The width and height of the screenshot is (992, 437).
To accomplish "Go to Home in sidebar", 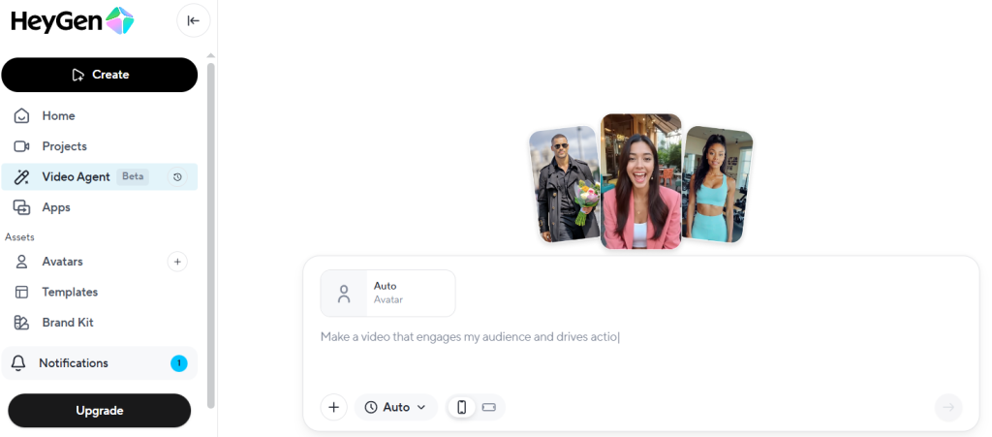I will [x=58, y=115].
